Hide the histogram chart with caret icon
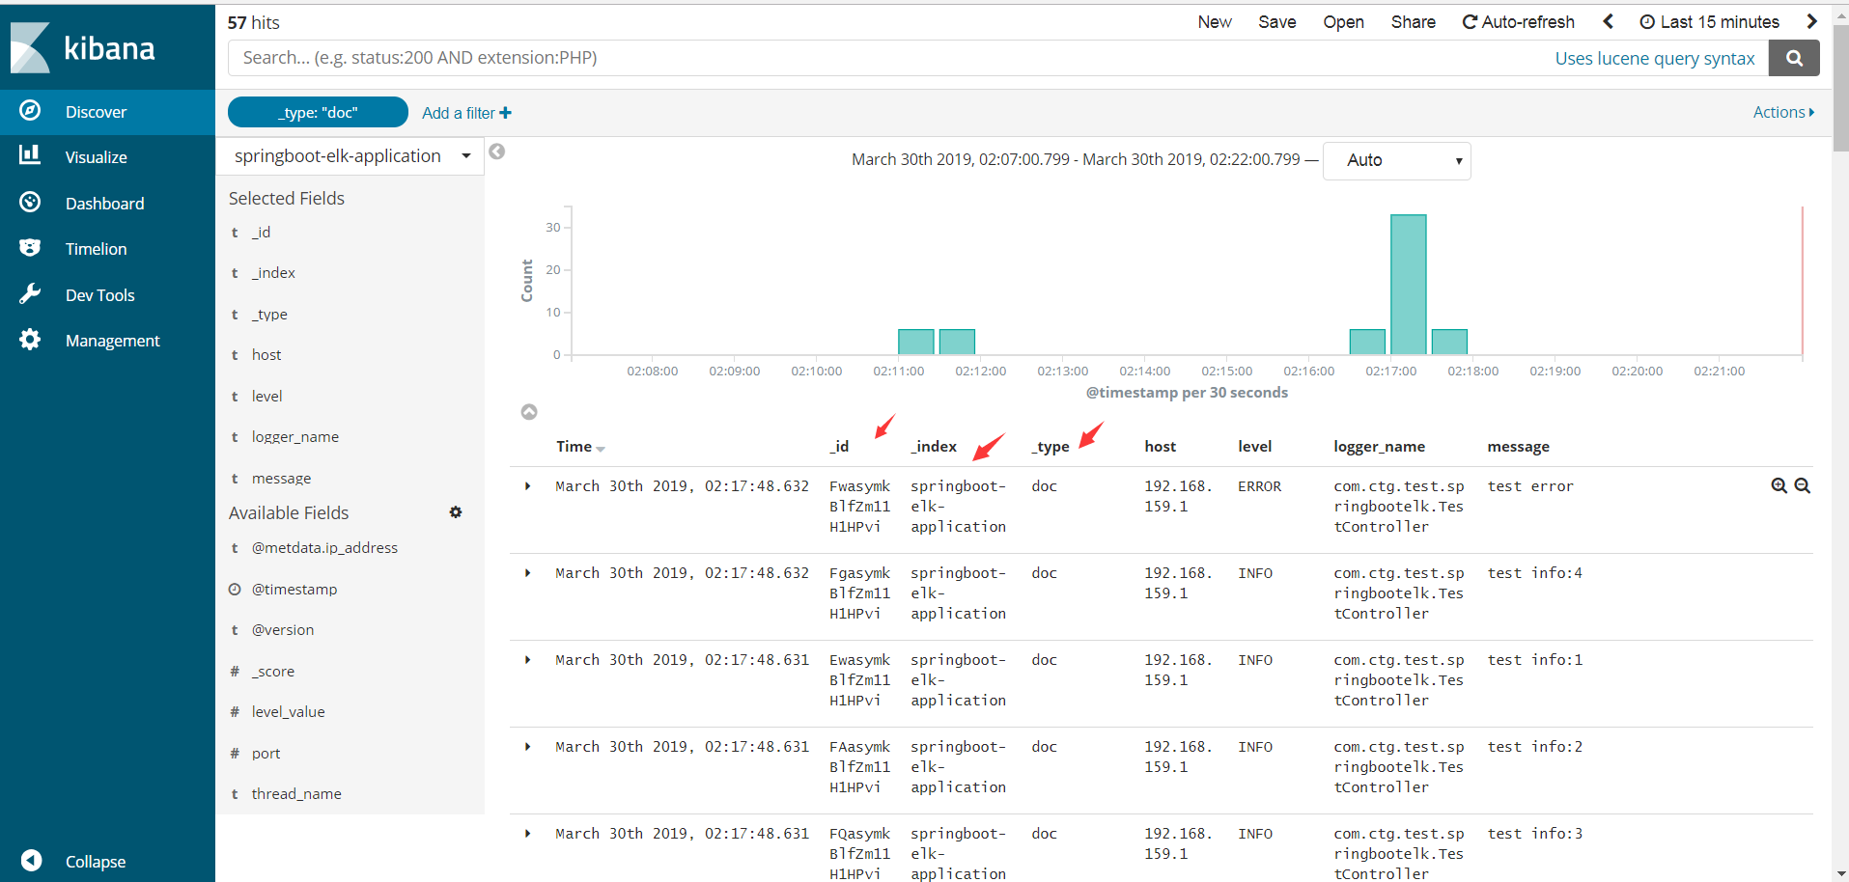Image resolution: width=1849 pixels, height=882 pixels. pos(529,412)
